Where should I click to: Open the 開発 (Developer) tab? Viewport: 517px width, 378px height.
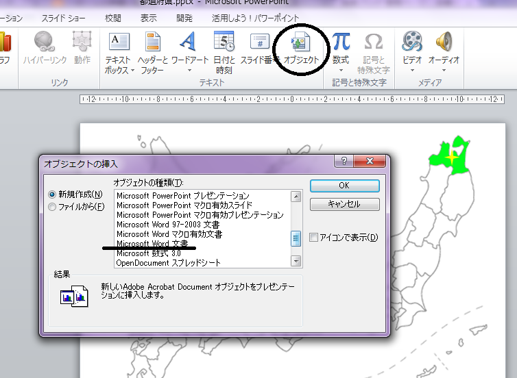click(x=184, y=18)
